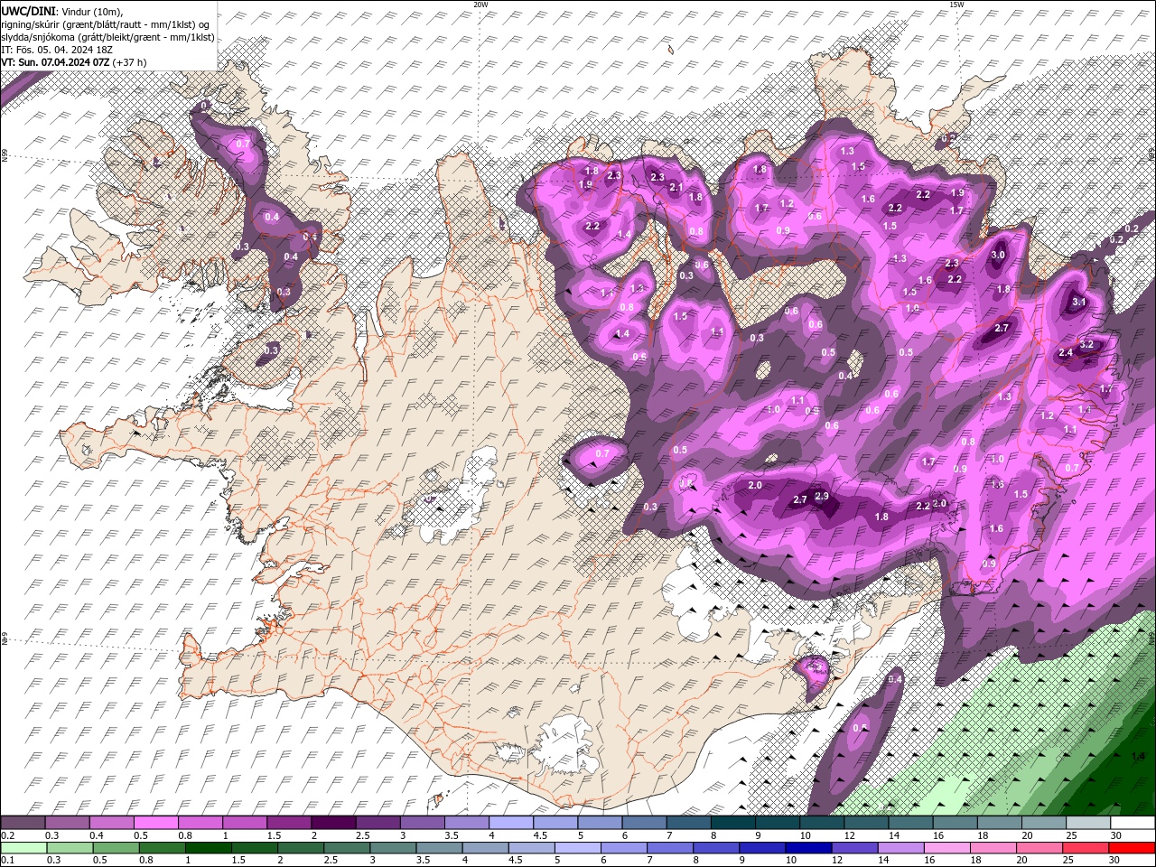Viewport: 1156px width, 867px height.
Task: Select the light lavender 4 swatch on the snow scale
Action: pos(511,823)
